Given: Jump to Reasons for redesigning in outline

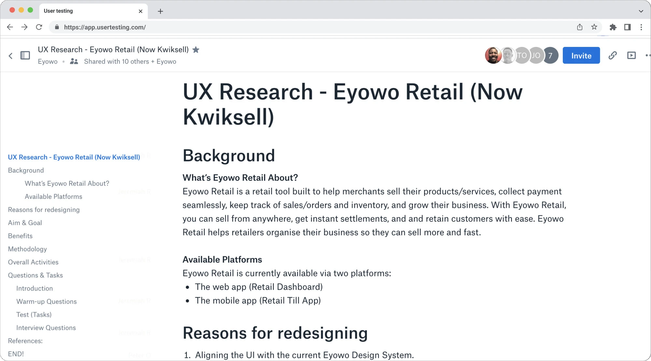Looking at the screenshot, I should coord(44,210).
